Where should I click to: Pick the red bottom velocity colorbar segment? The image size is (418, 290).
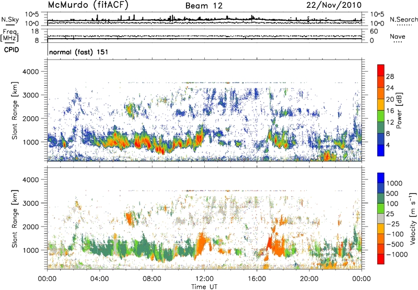pos(381,259)
